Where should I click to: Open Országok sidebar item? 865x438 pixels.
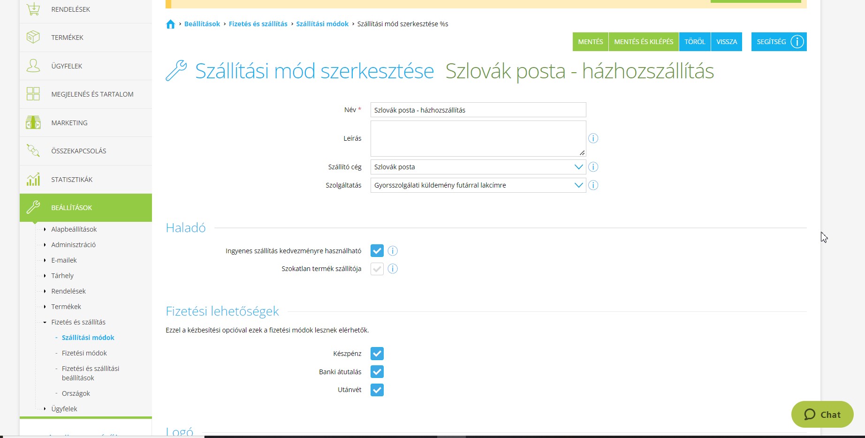[x=76, y=393]
